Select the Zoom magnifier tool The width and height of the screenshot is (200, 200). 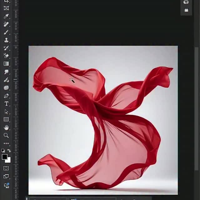click(x=6, y=135)
